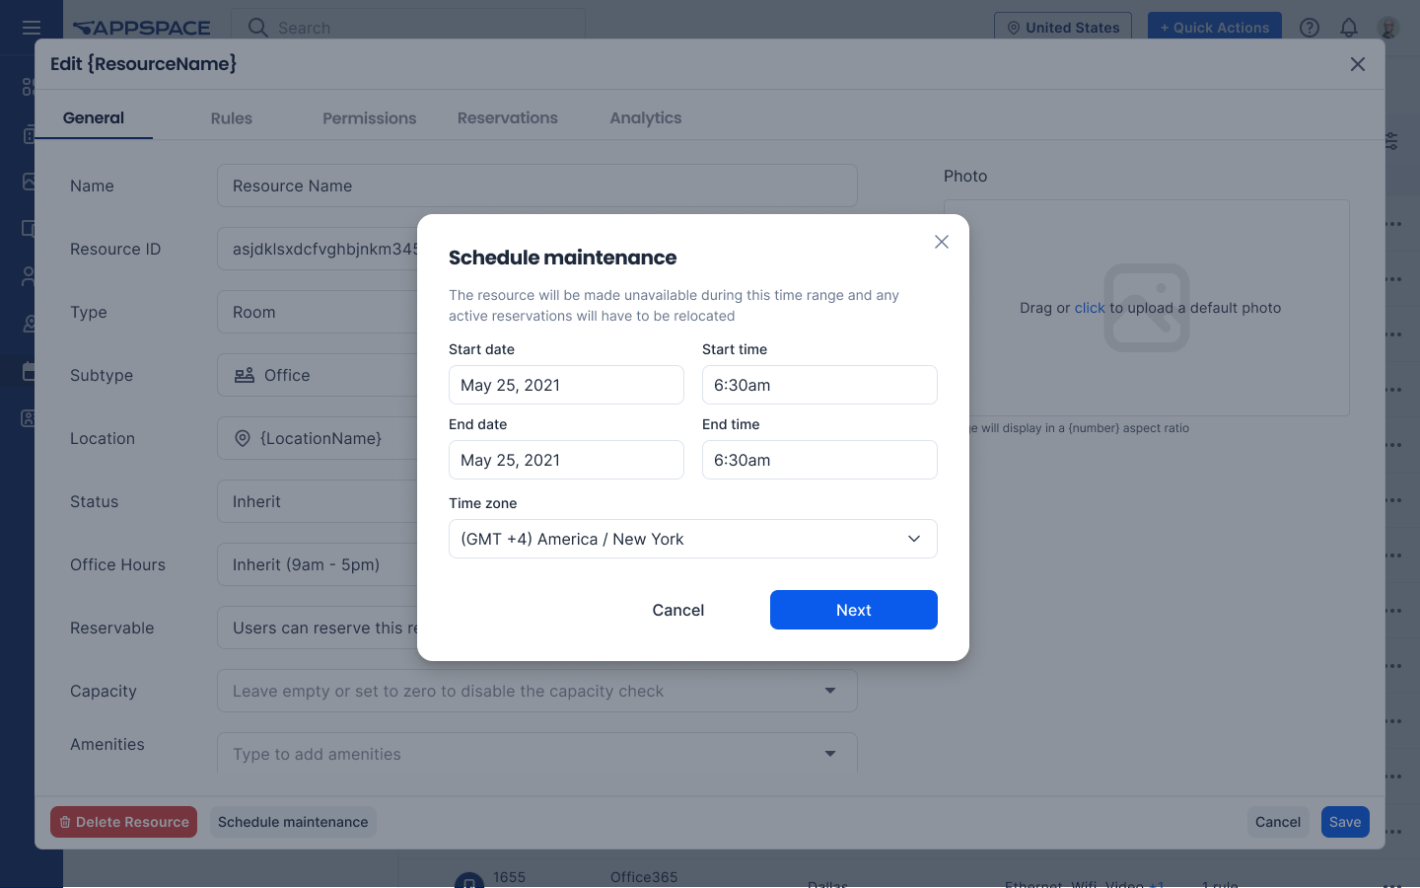Click the search magnifier icon
This screenshot has height=888, width=1420.
click(x=257, y=28)
